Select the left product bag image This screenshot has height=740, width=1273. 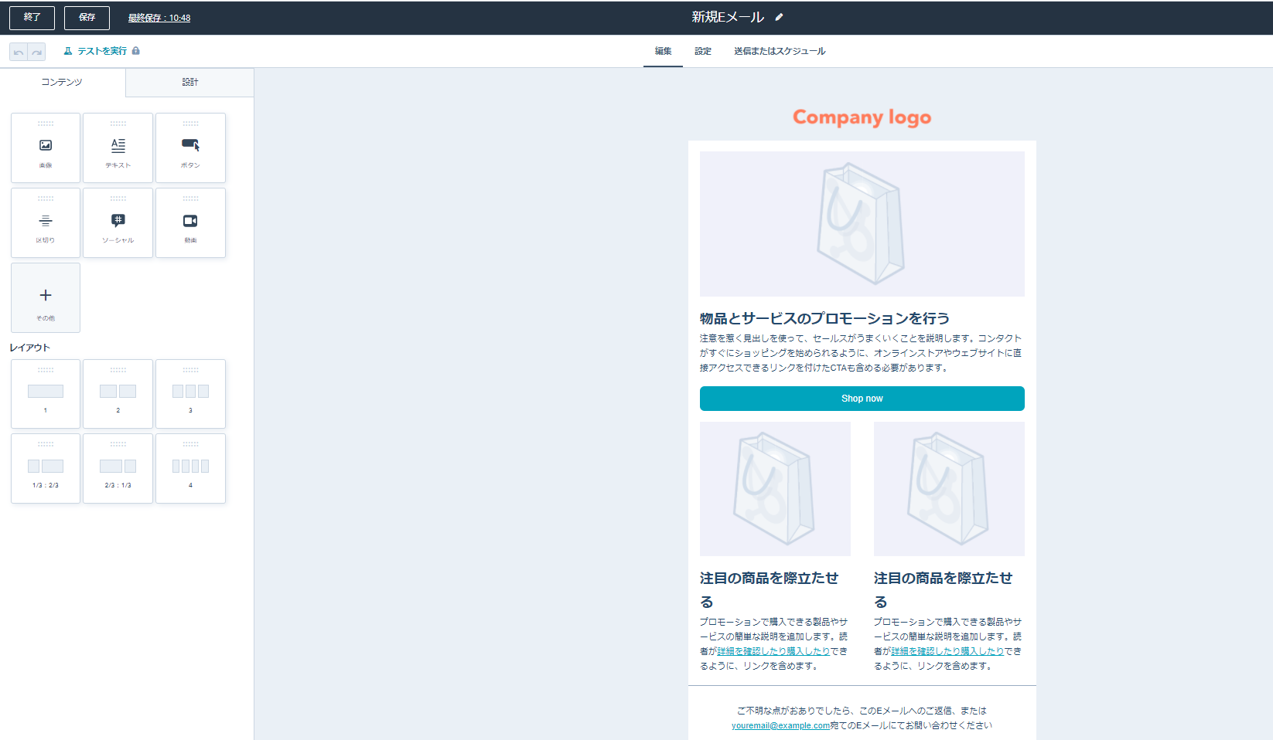[775, 489]
